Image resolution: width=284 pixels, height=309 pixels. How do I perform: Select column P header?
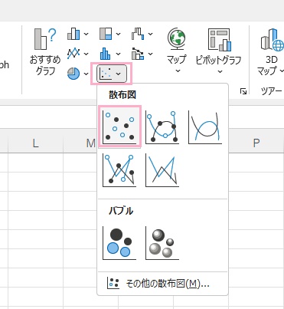pyautogui.click(x=256, y=143)
